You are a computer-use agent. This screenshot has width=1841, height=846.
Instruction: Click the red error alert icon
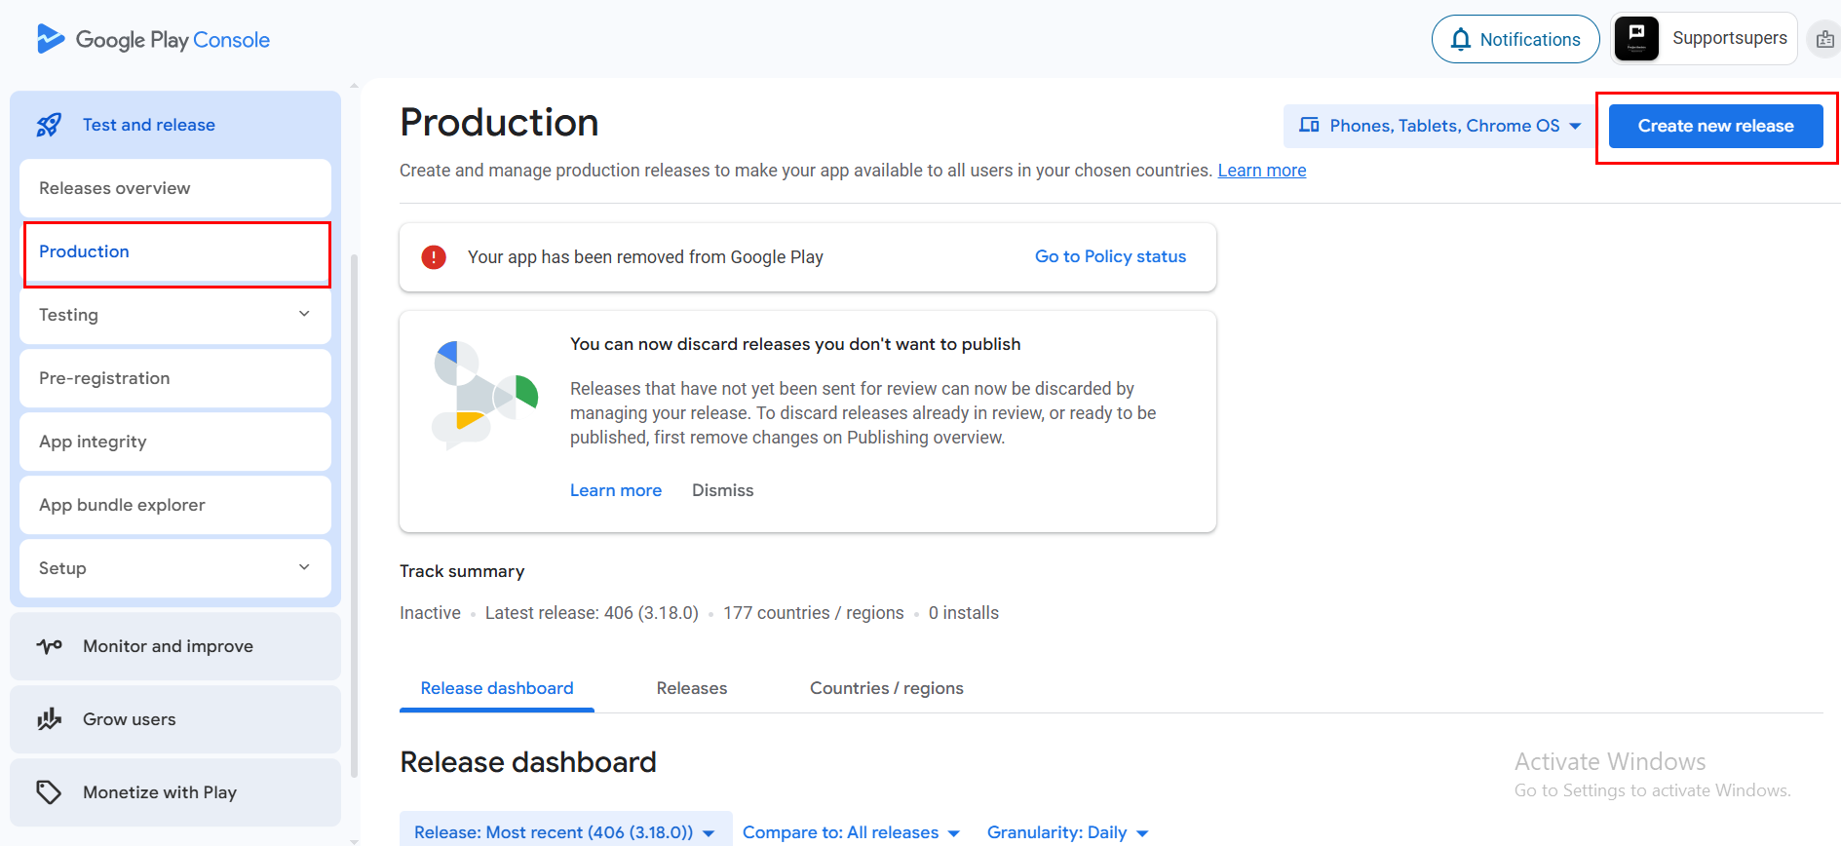(x=434, y=257)
